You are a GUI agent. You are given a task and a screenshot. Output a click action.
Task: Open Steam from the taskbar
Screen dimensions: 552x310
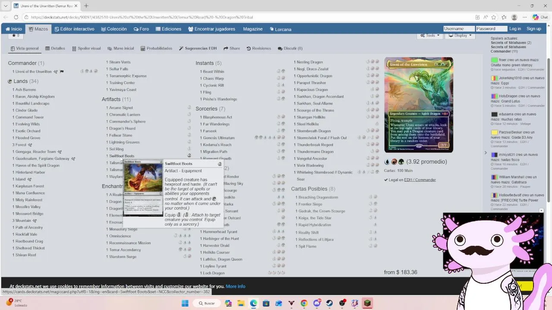coord(329,303)
